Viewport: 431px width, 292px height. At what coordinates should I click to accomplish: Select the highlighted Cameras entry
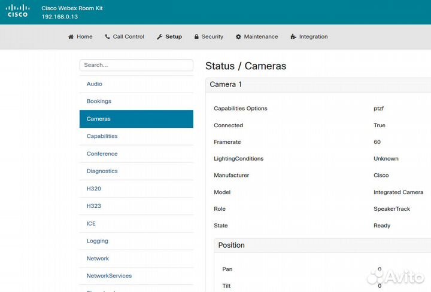coord(136,119)
